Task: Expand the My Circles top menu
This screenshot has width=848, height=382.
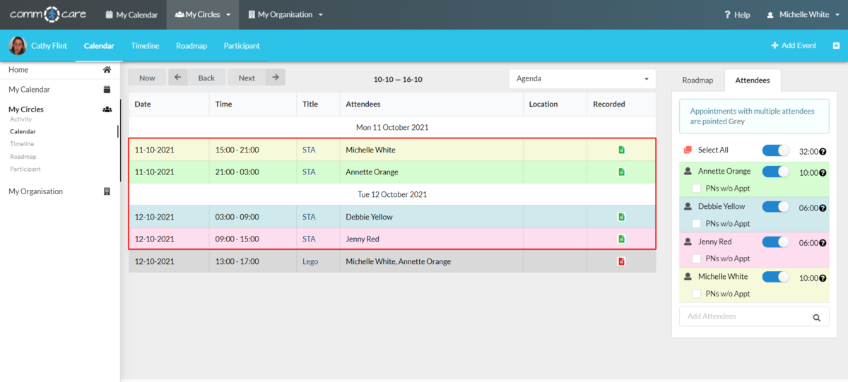Action: click(204, 15)
